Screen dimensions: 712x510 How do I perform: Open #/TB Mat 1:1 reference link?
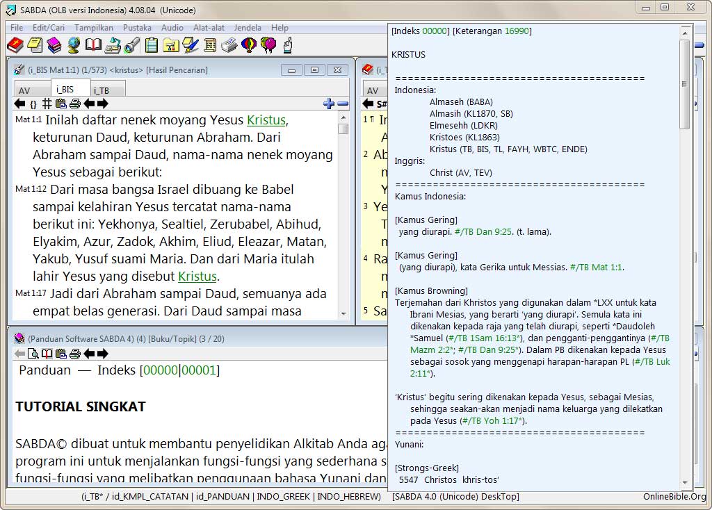pyautogui.click(x=596, y=268)
